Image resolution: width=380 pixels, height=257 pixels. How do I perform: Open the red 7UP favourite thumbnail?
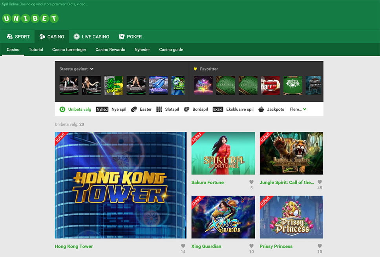(270, 85)
